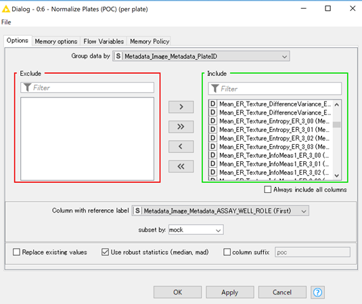
Task: Click the column suffix text field
Action: 313,253
